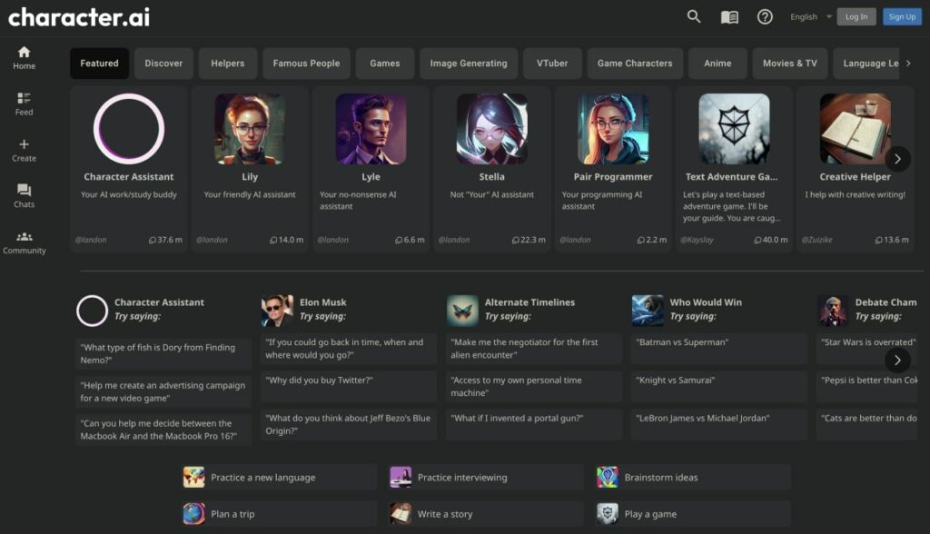Click 'Practice a new language' suggestion
This screenshot has height=534, width=930.
pos(277,477)
